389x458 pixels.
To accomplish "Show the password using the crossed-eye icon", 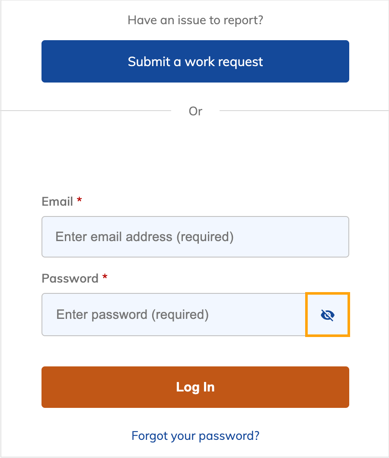I will [327, 315].
